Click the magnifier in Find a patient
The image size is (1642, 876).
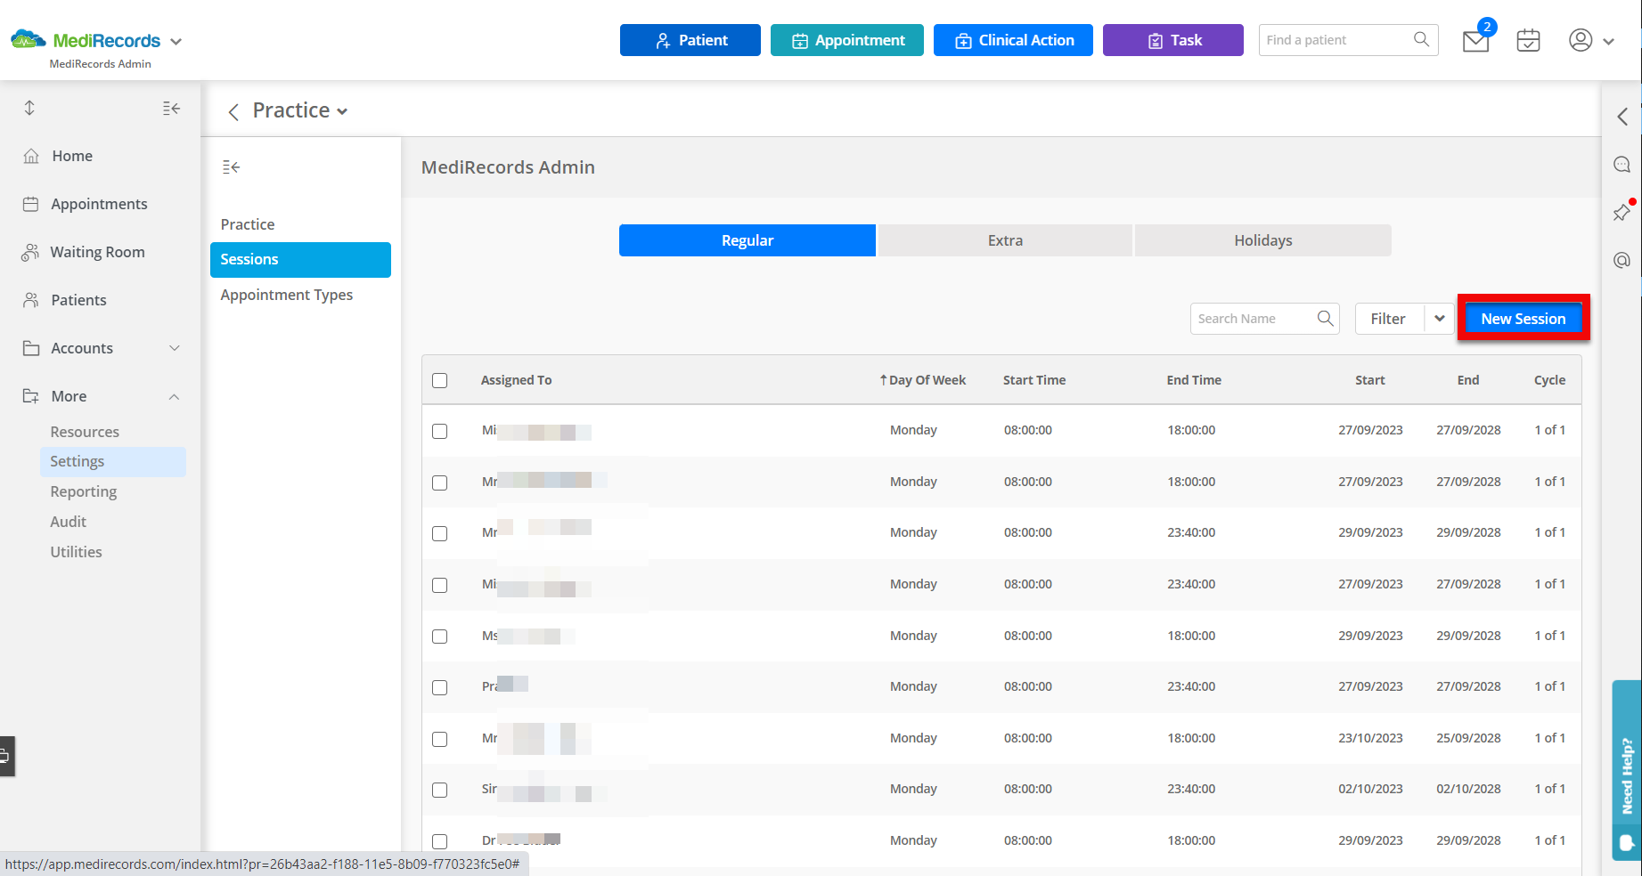pyautogui.click(x=1421, y=39)
